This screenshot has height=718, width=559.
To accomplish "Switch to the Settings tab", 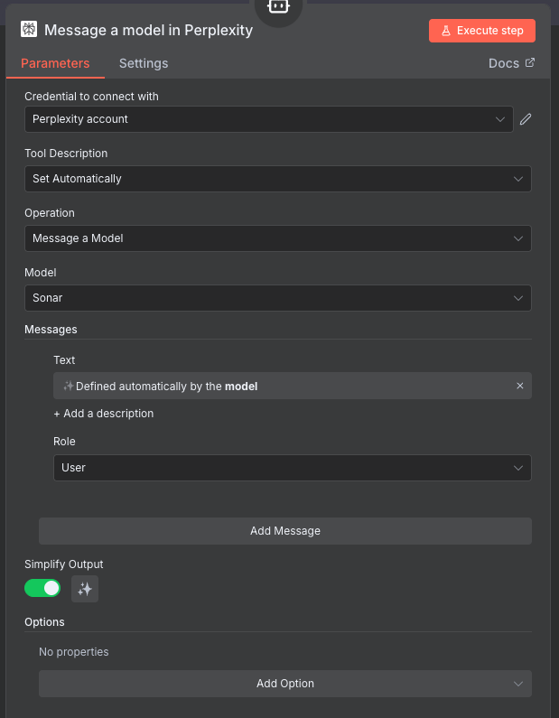I will [x=144, y=63].
